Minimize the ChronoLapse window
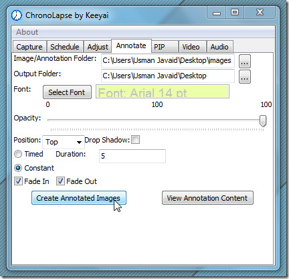 pyautogui.click(x=217, y=13)
